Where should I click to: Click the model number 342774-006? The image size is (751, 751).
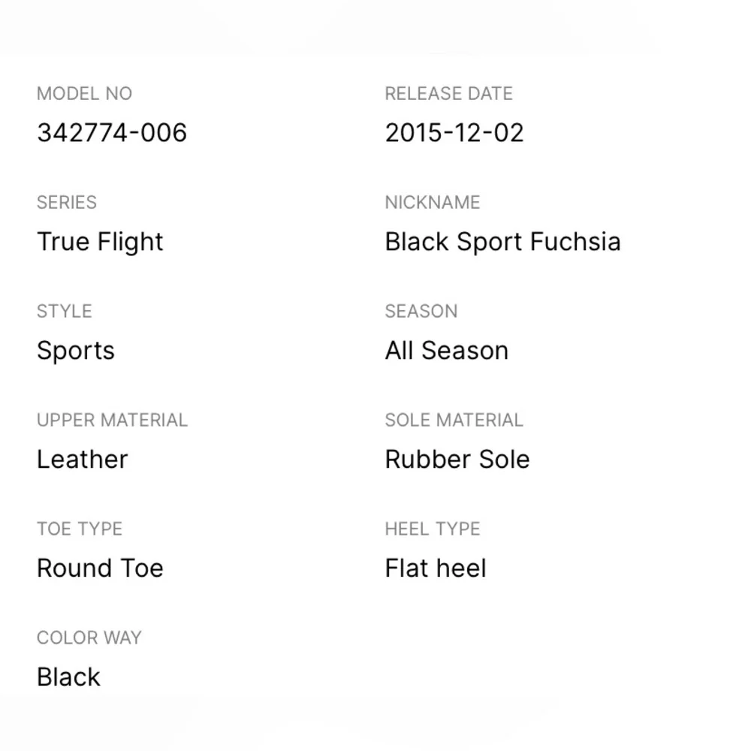tap(112, 133)
